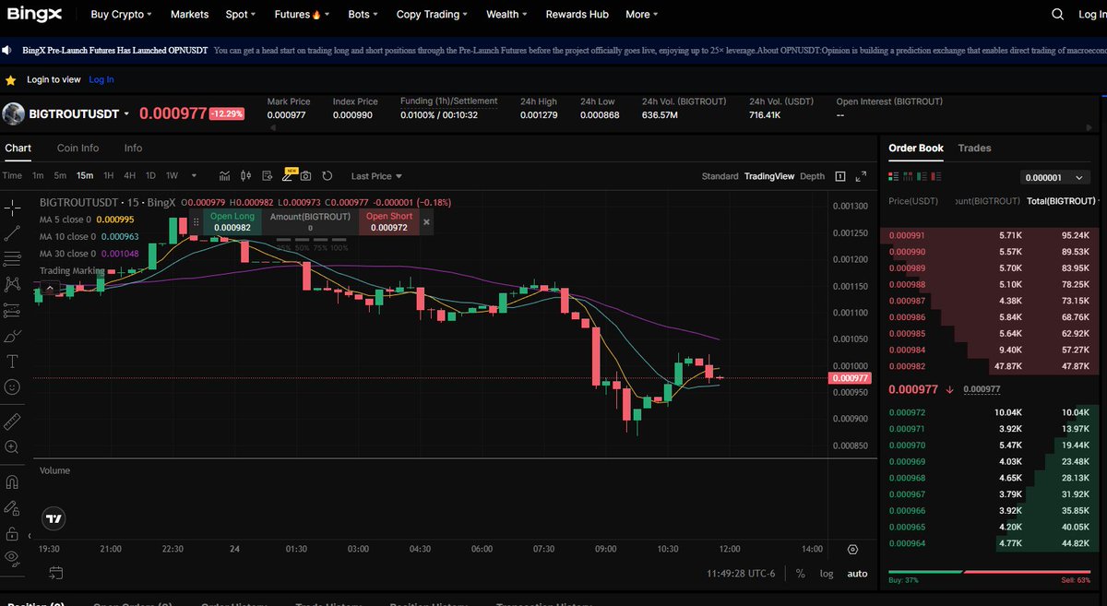
Task: Open candlestick chart style options
Action: coord(245,175)
